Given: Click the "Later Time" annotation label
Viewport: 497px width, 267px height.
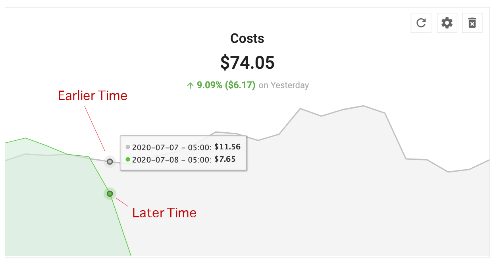Looking at the screenshot, I should tap(164, 213).
